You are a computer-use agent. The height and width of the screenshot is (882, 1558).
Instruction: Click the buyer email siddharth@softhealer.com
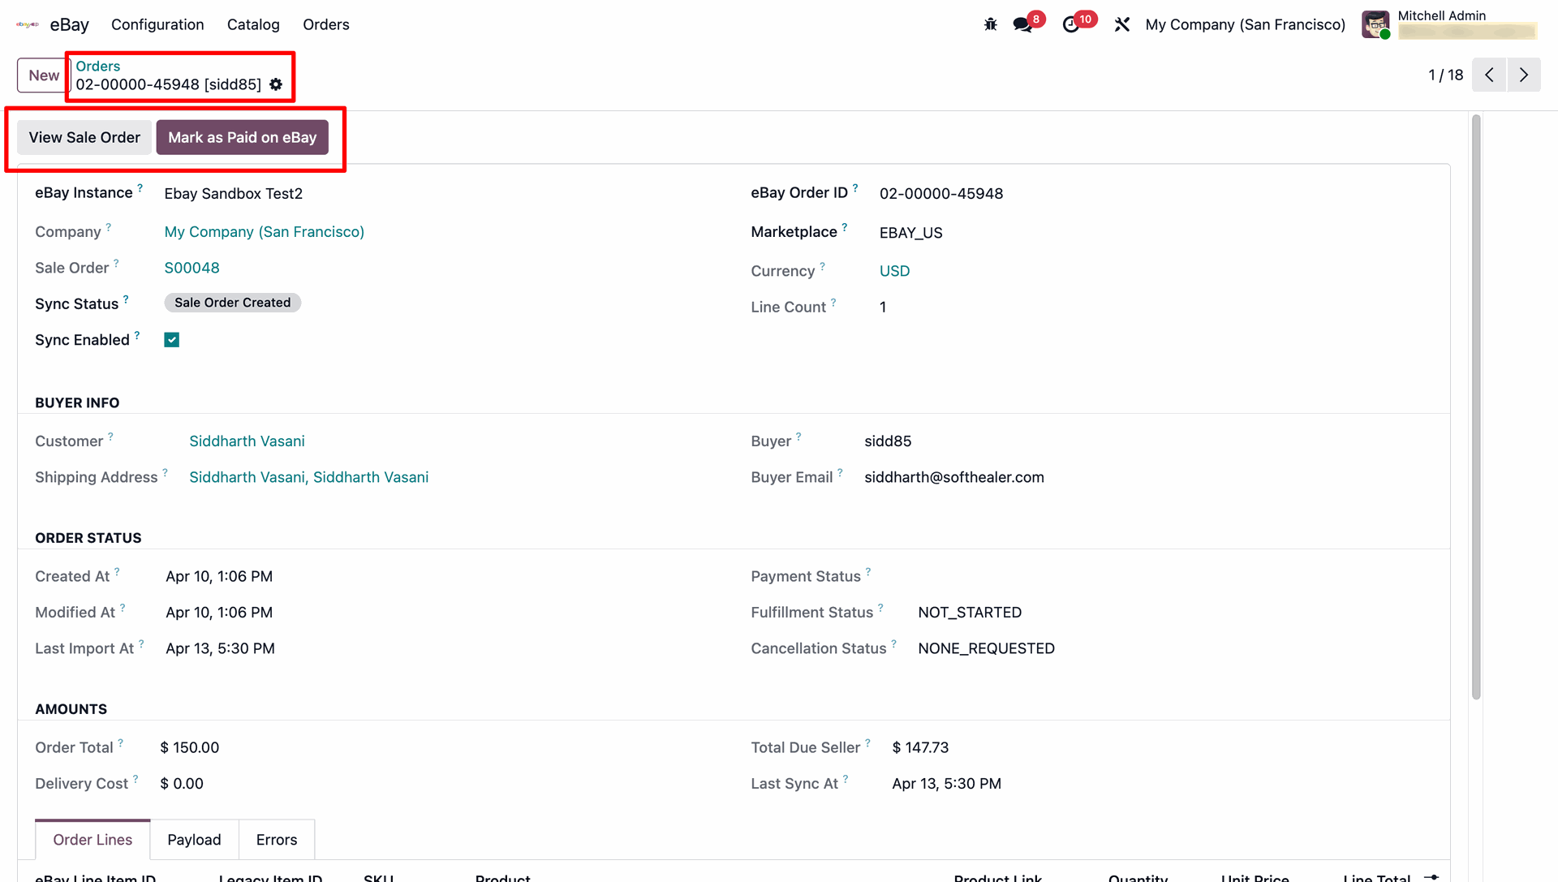coord(954,477)
